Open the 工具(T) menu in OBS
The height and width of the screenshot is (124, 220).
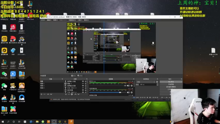[80, 20]
